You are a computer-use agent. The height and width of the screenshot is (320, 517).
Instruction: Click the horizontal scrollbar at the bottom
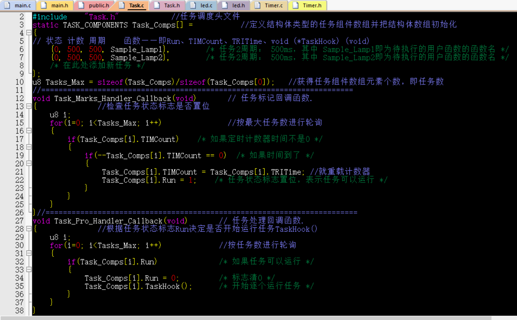click(247, 318)
